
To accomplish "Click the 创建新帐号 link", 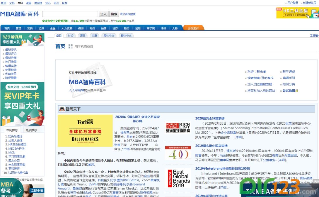I will (310, 3).
